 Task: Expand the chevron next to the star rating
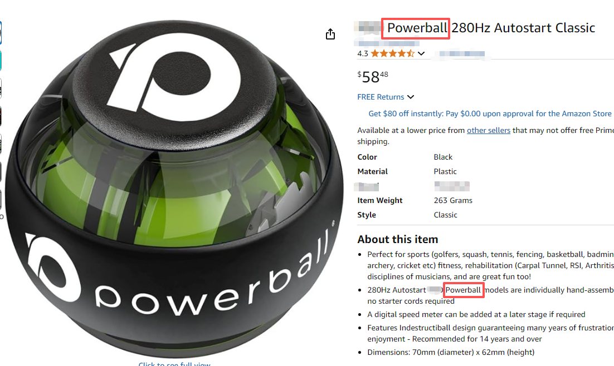[421, 53]
